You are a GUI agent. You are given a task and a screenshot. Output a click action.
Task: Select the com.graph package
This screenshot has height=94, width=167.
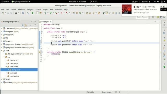click(14, 63)
